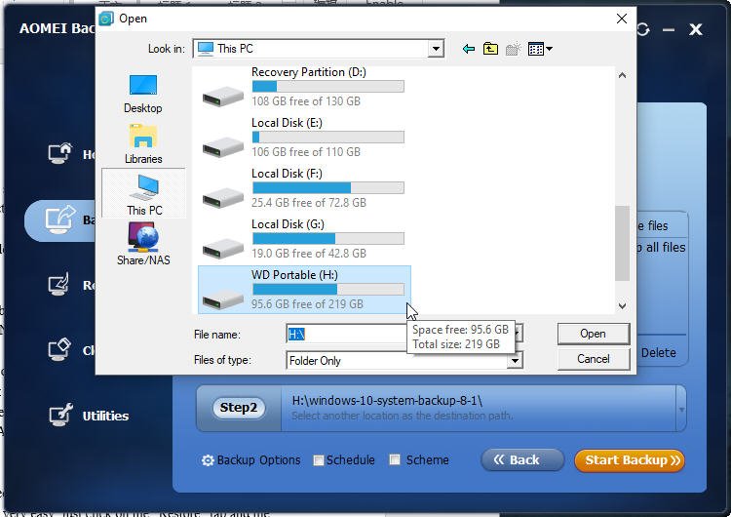The width and height of the screenshot is (731, 517).
Task: Click the AOMEI Home sidebar icon
Action: pos(59,153)
